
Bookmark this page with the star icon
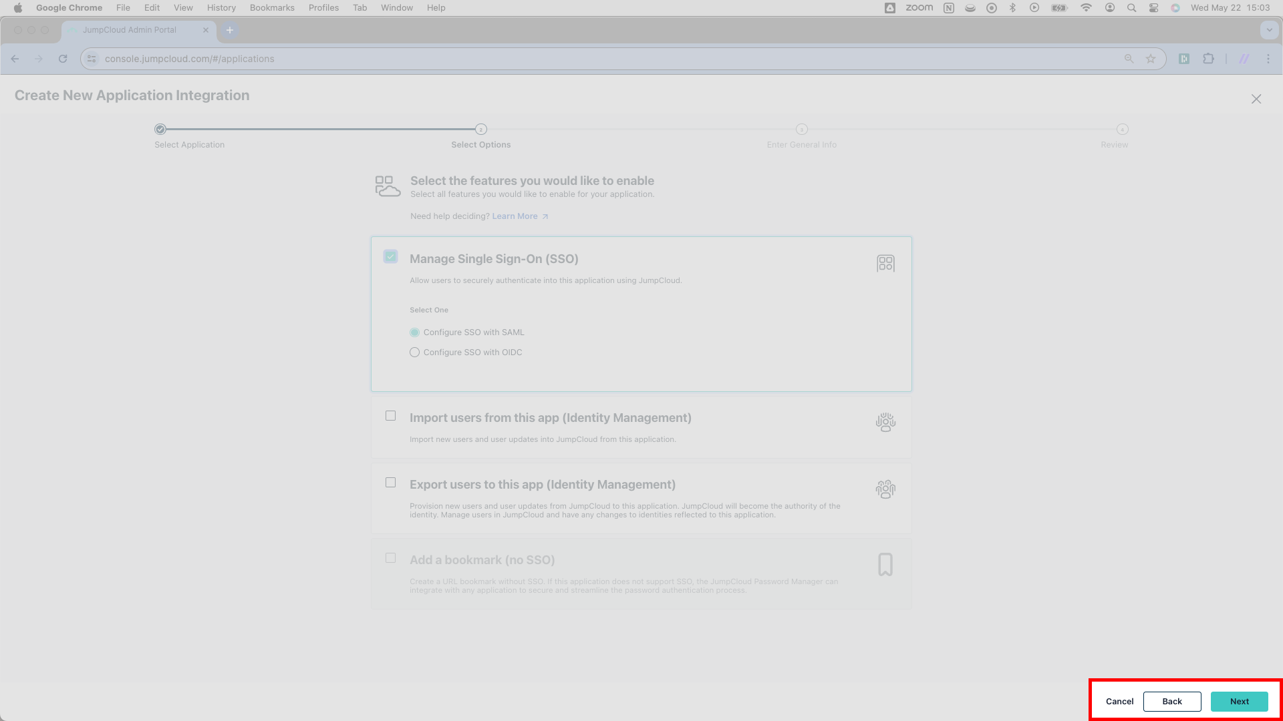pos(1151,59)
